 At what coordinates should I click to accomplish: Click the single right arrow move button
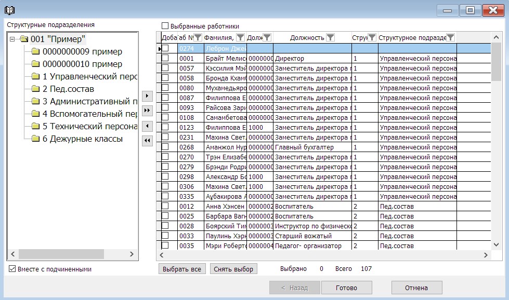click(x=147, y=96)
